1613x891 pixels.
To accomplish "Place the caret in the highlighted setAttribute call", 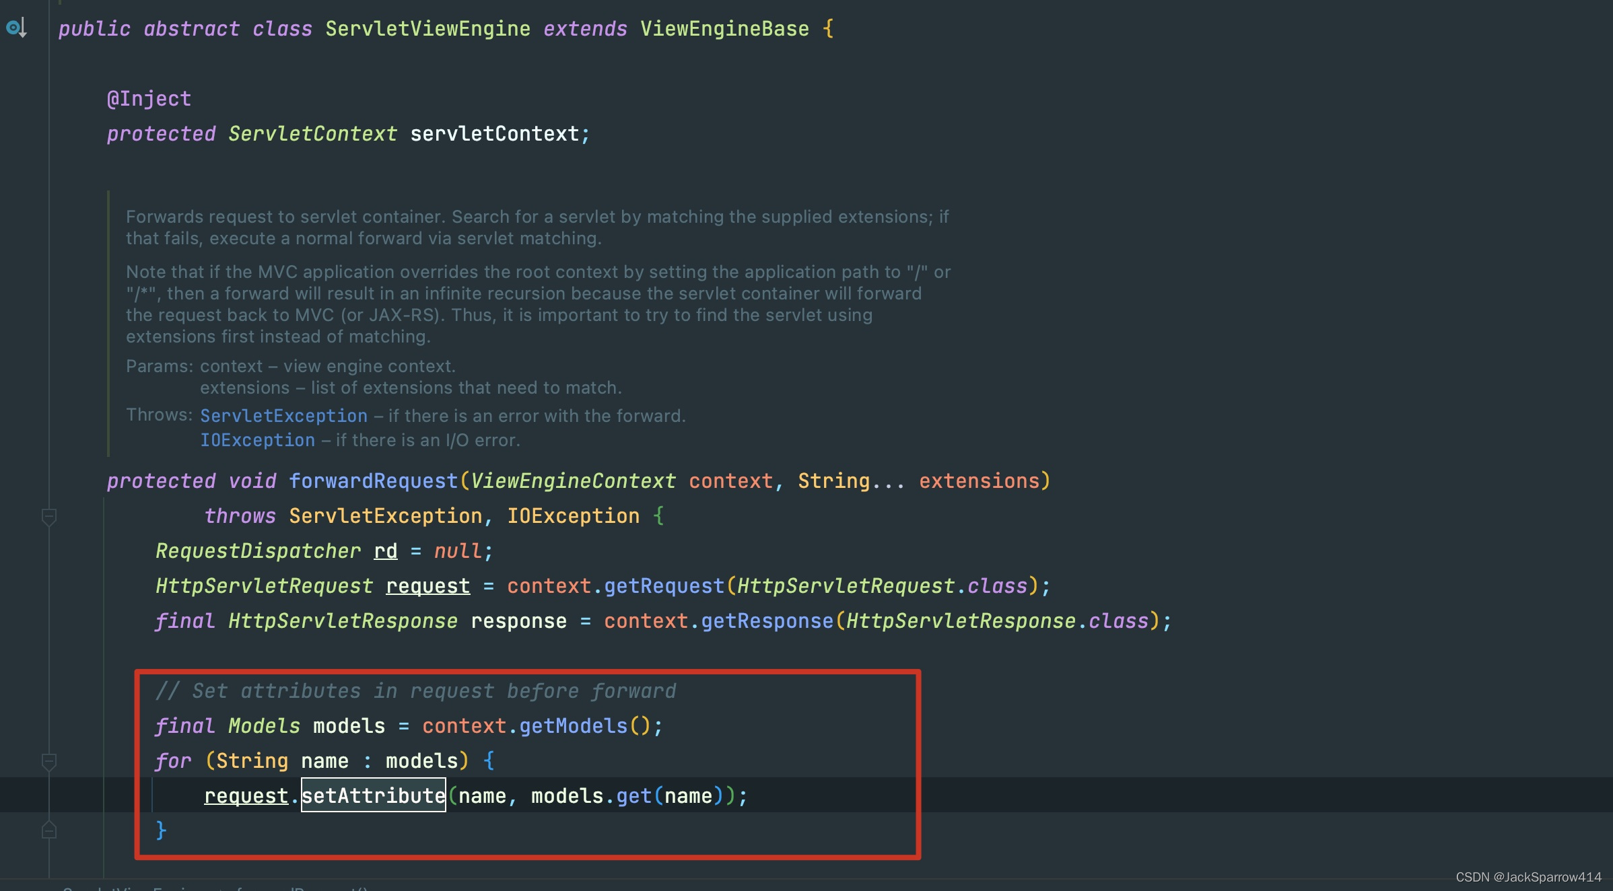I will coord(374,795).
